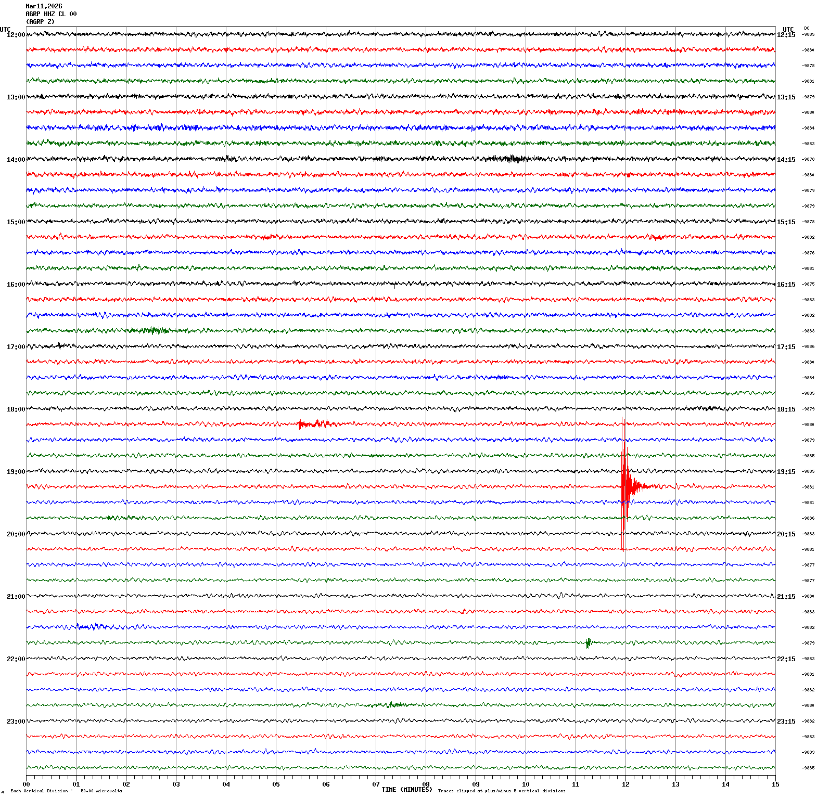Click the 15 minute tick on x-axis

pos(775,784)
